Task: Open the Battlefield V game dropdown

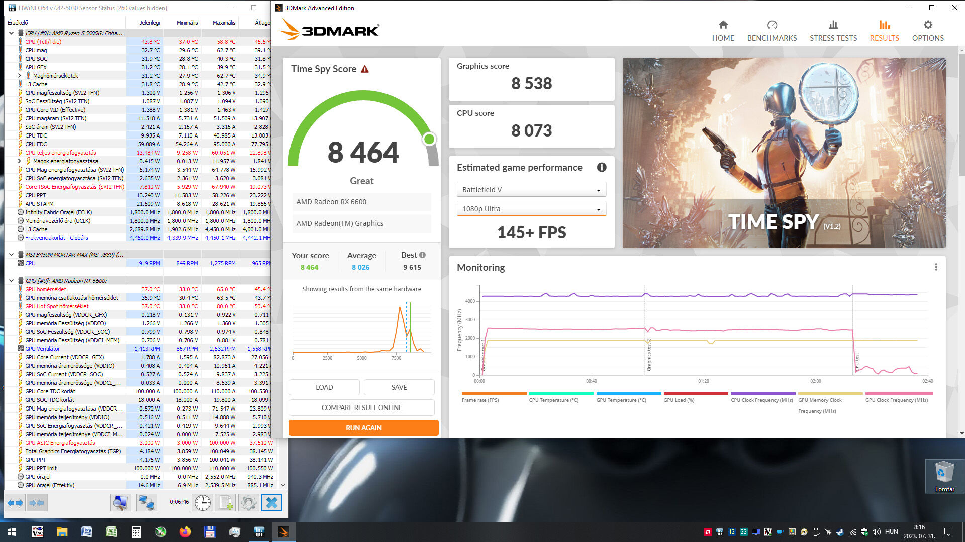Action: click(x=531, y=189)
